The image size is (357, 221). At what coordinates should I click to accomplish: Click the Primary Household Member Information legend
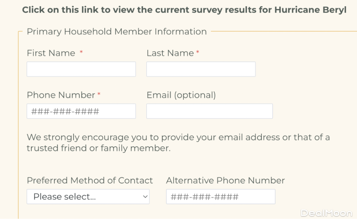pyautogui.click(x=117, y=32)
